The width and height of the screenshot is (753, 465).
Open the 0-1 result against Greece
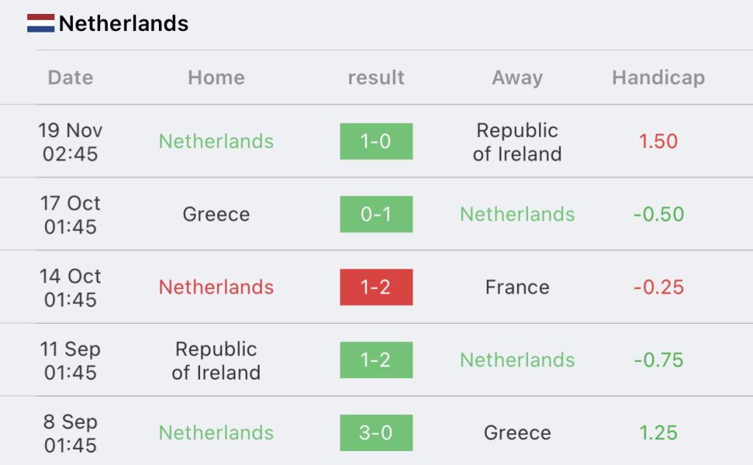[376, 214]
